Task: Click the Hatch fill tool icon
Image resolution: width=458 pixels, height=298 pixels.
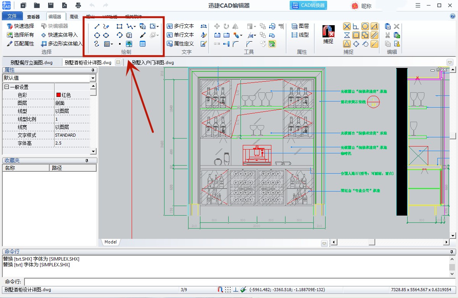Action: coord(107,44)
